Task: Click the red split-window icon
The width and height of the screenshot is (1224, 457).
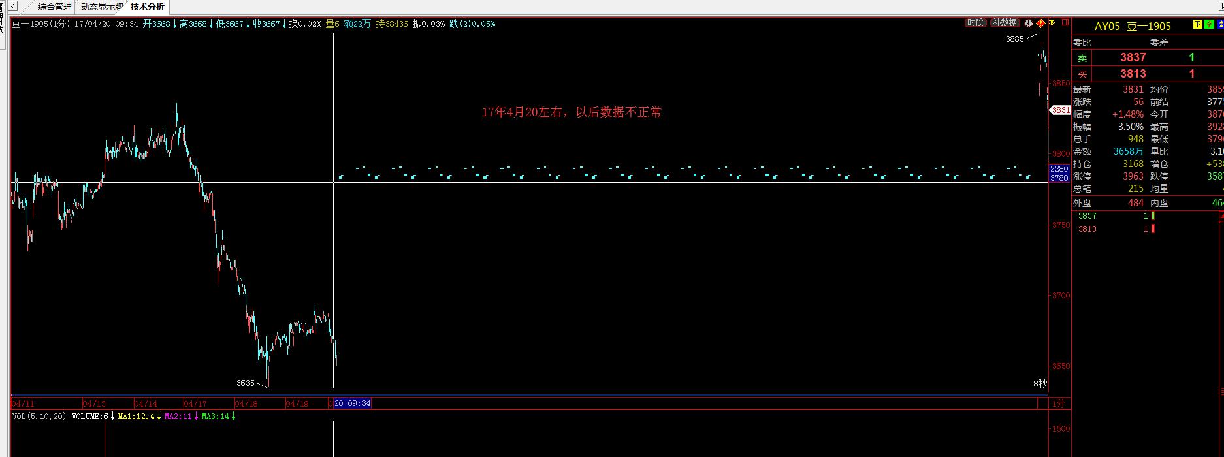Action: tap(1065, 23)
